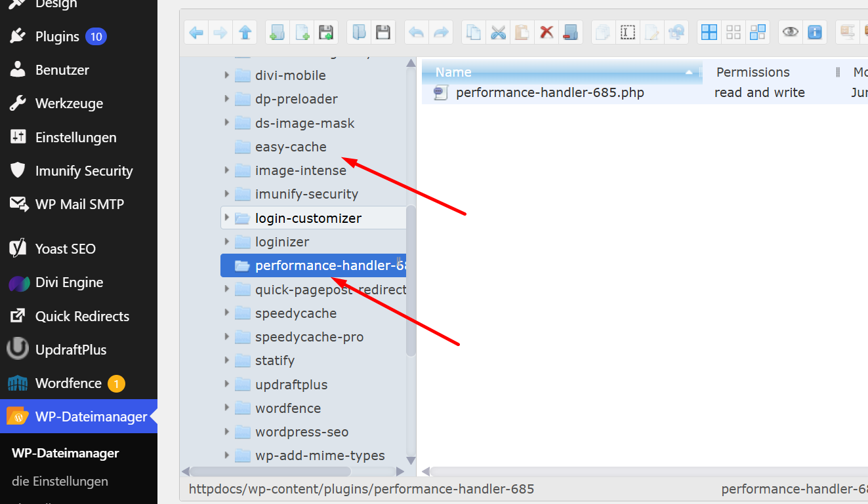Select the statify folder
This screenshot has width=868, height=504.
(x=265, y=360)
